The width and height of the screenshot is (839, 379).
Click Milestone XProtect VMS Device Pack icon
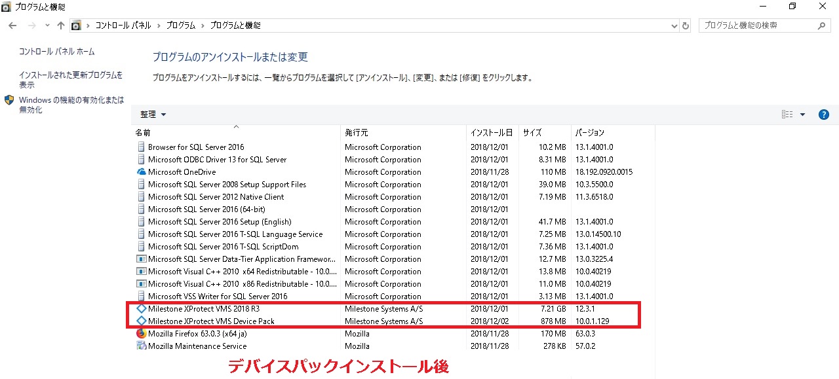coord(141,321)
